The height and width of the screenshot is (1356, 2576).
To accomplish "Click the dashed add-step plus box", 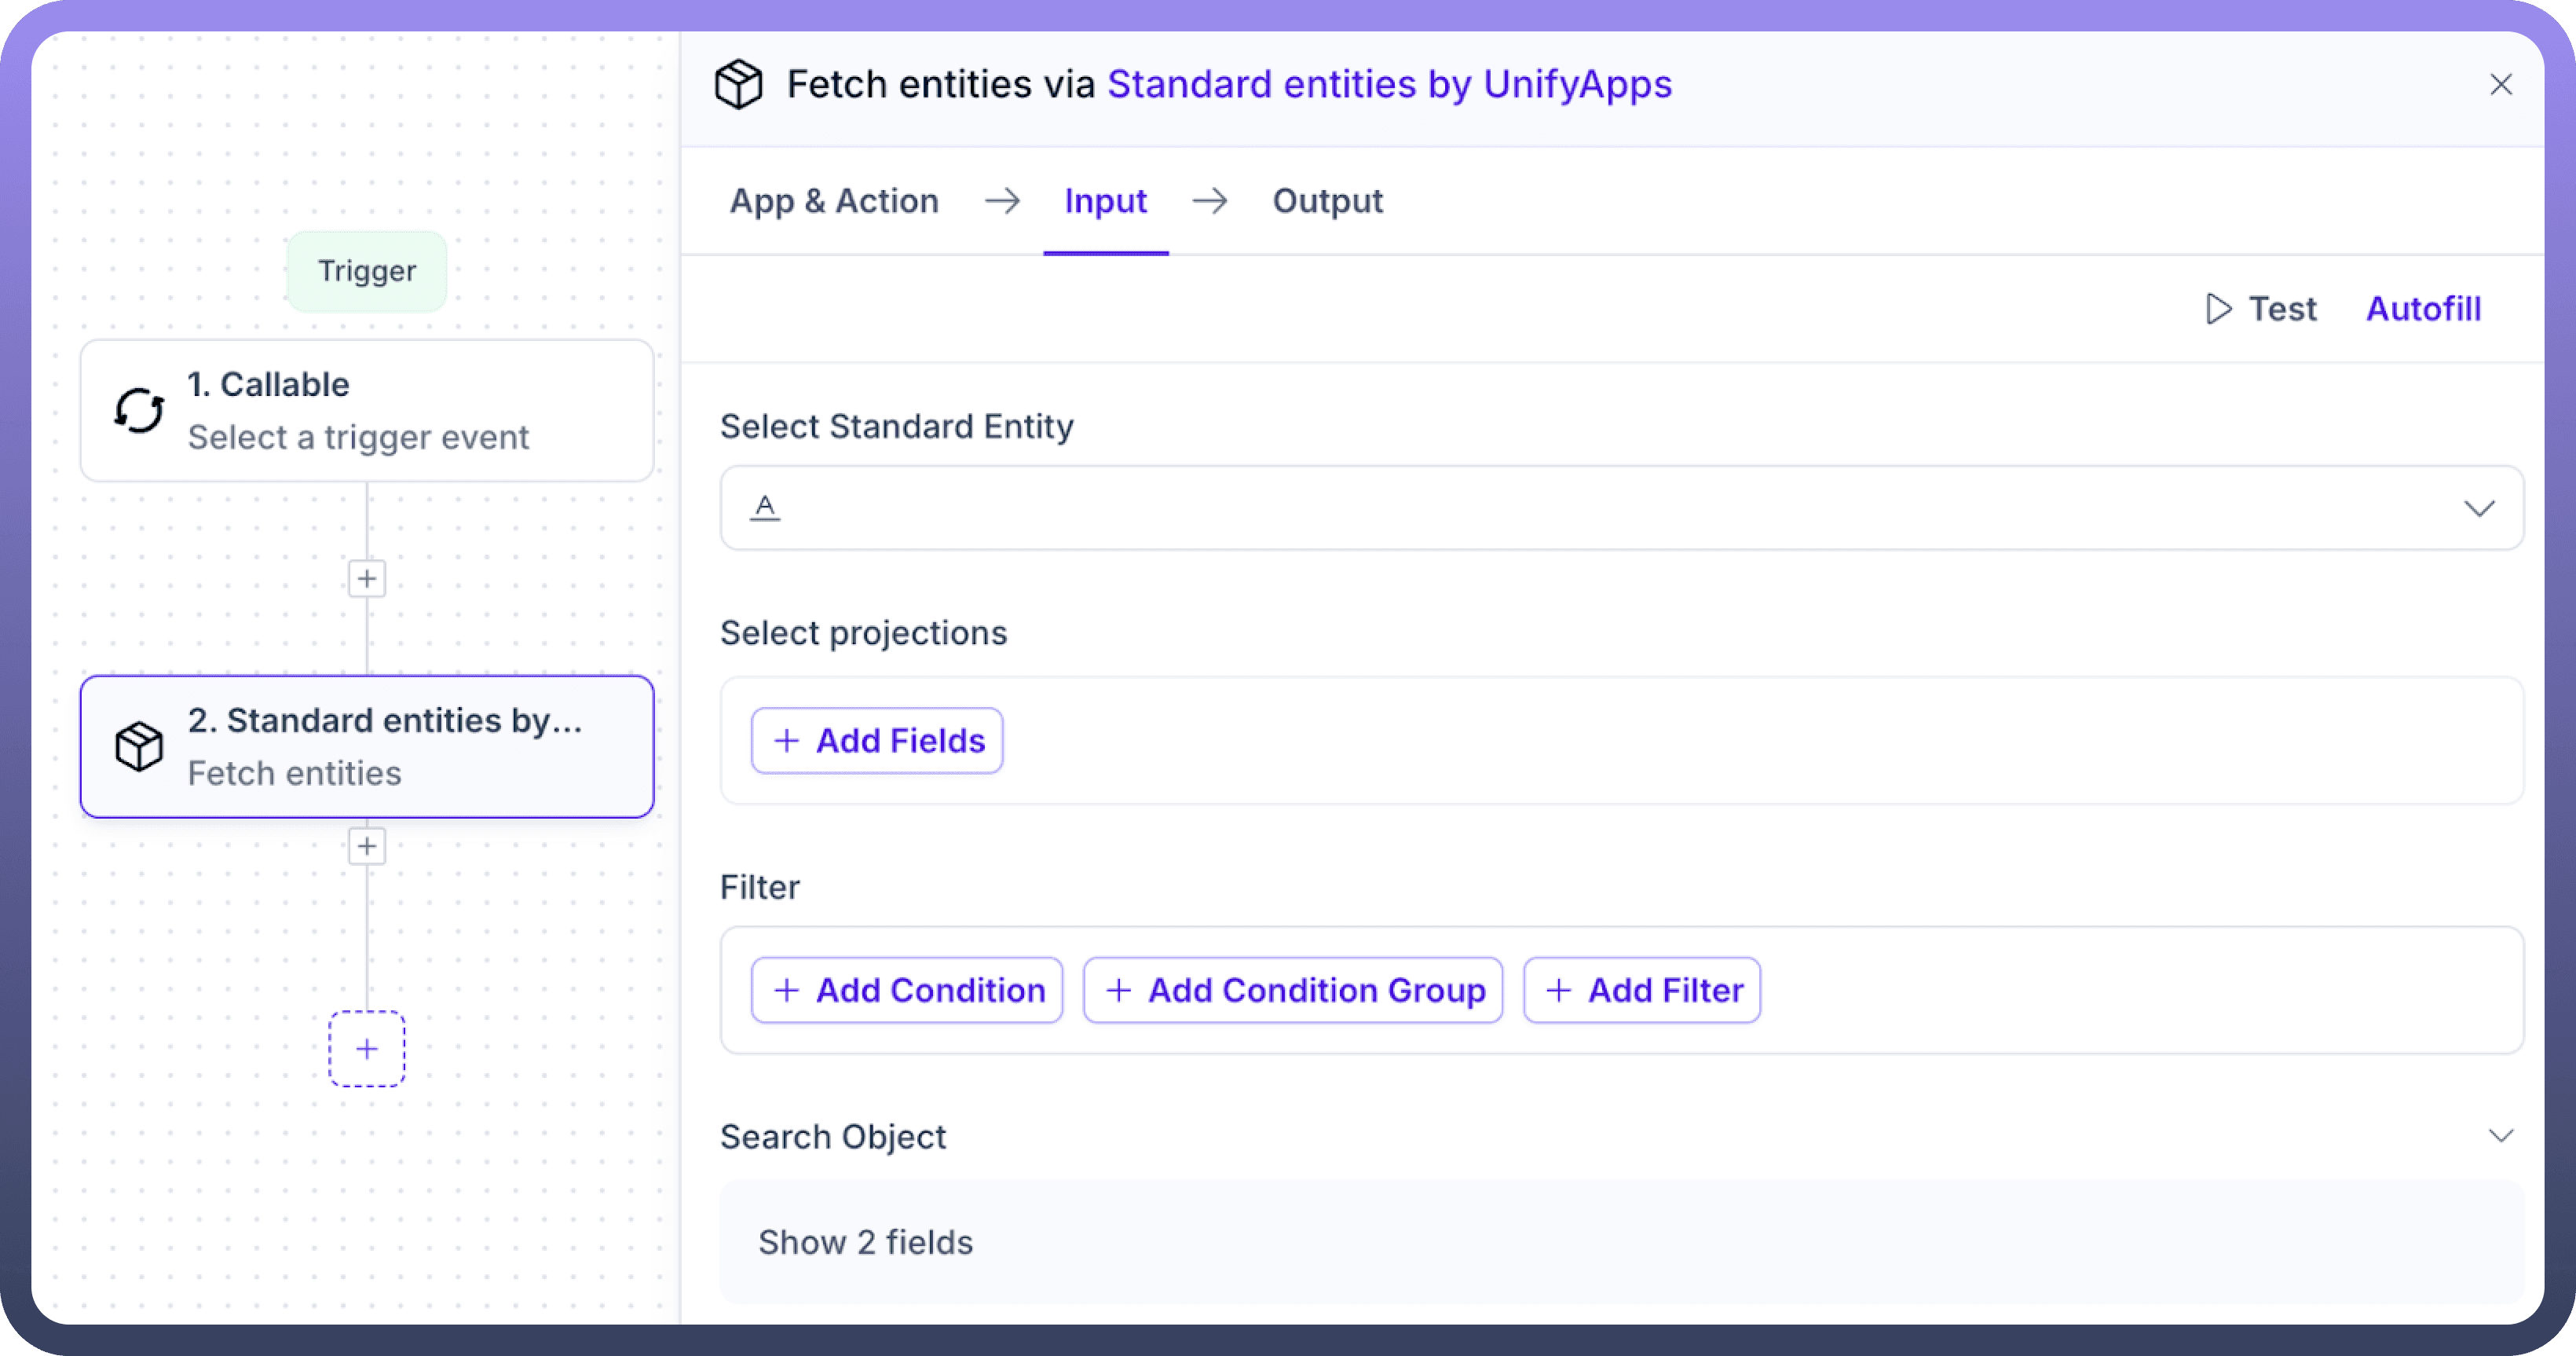I will pyautogui.click(x=367, y=1048).
